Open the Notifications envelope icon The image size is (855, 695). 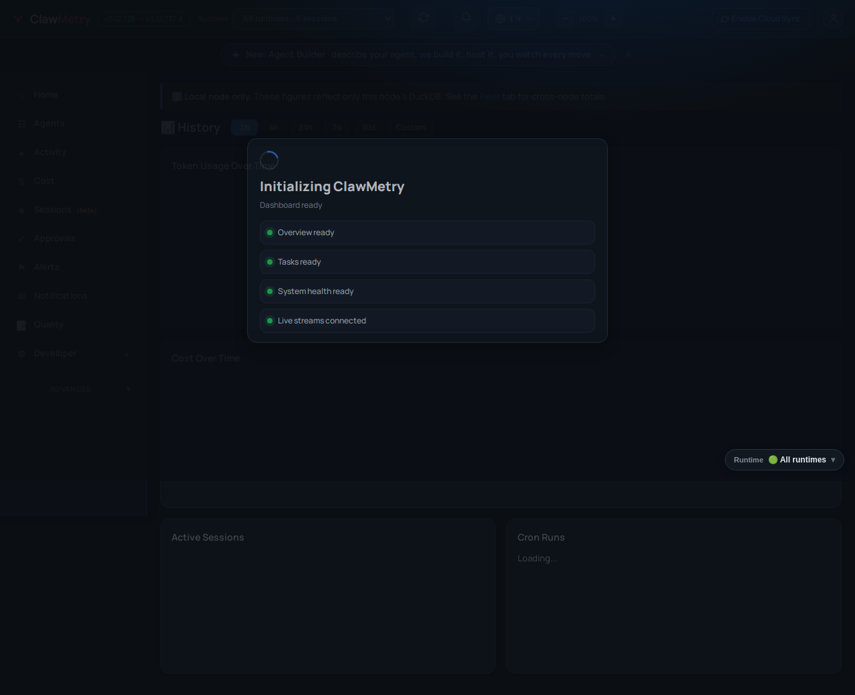point(21,296)
